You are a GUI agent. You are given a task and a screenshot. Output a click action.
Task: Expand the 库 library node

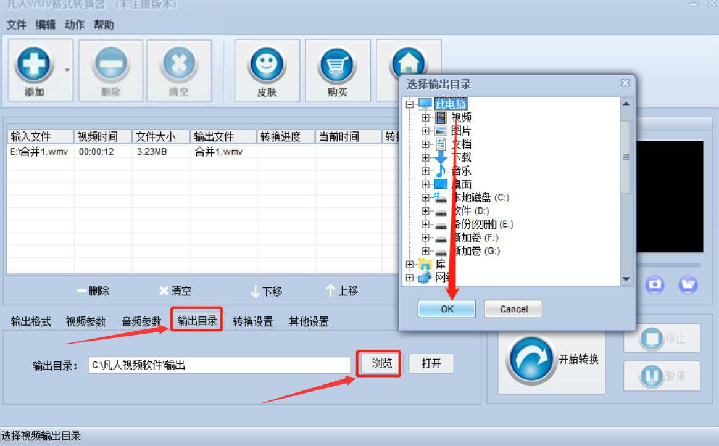[x=409, y=265]
